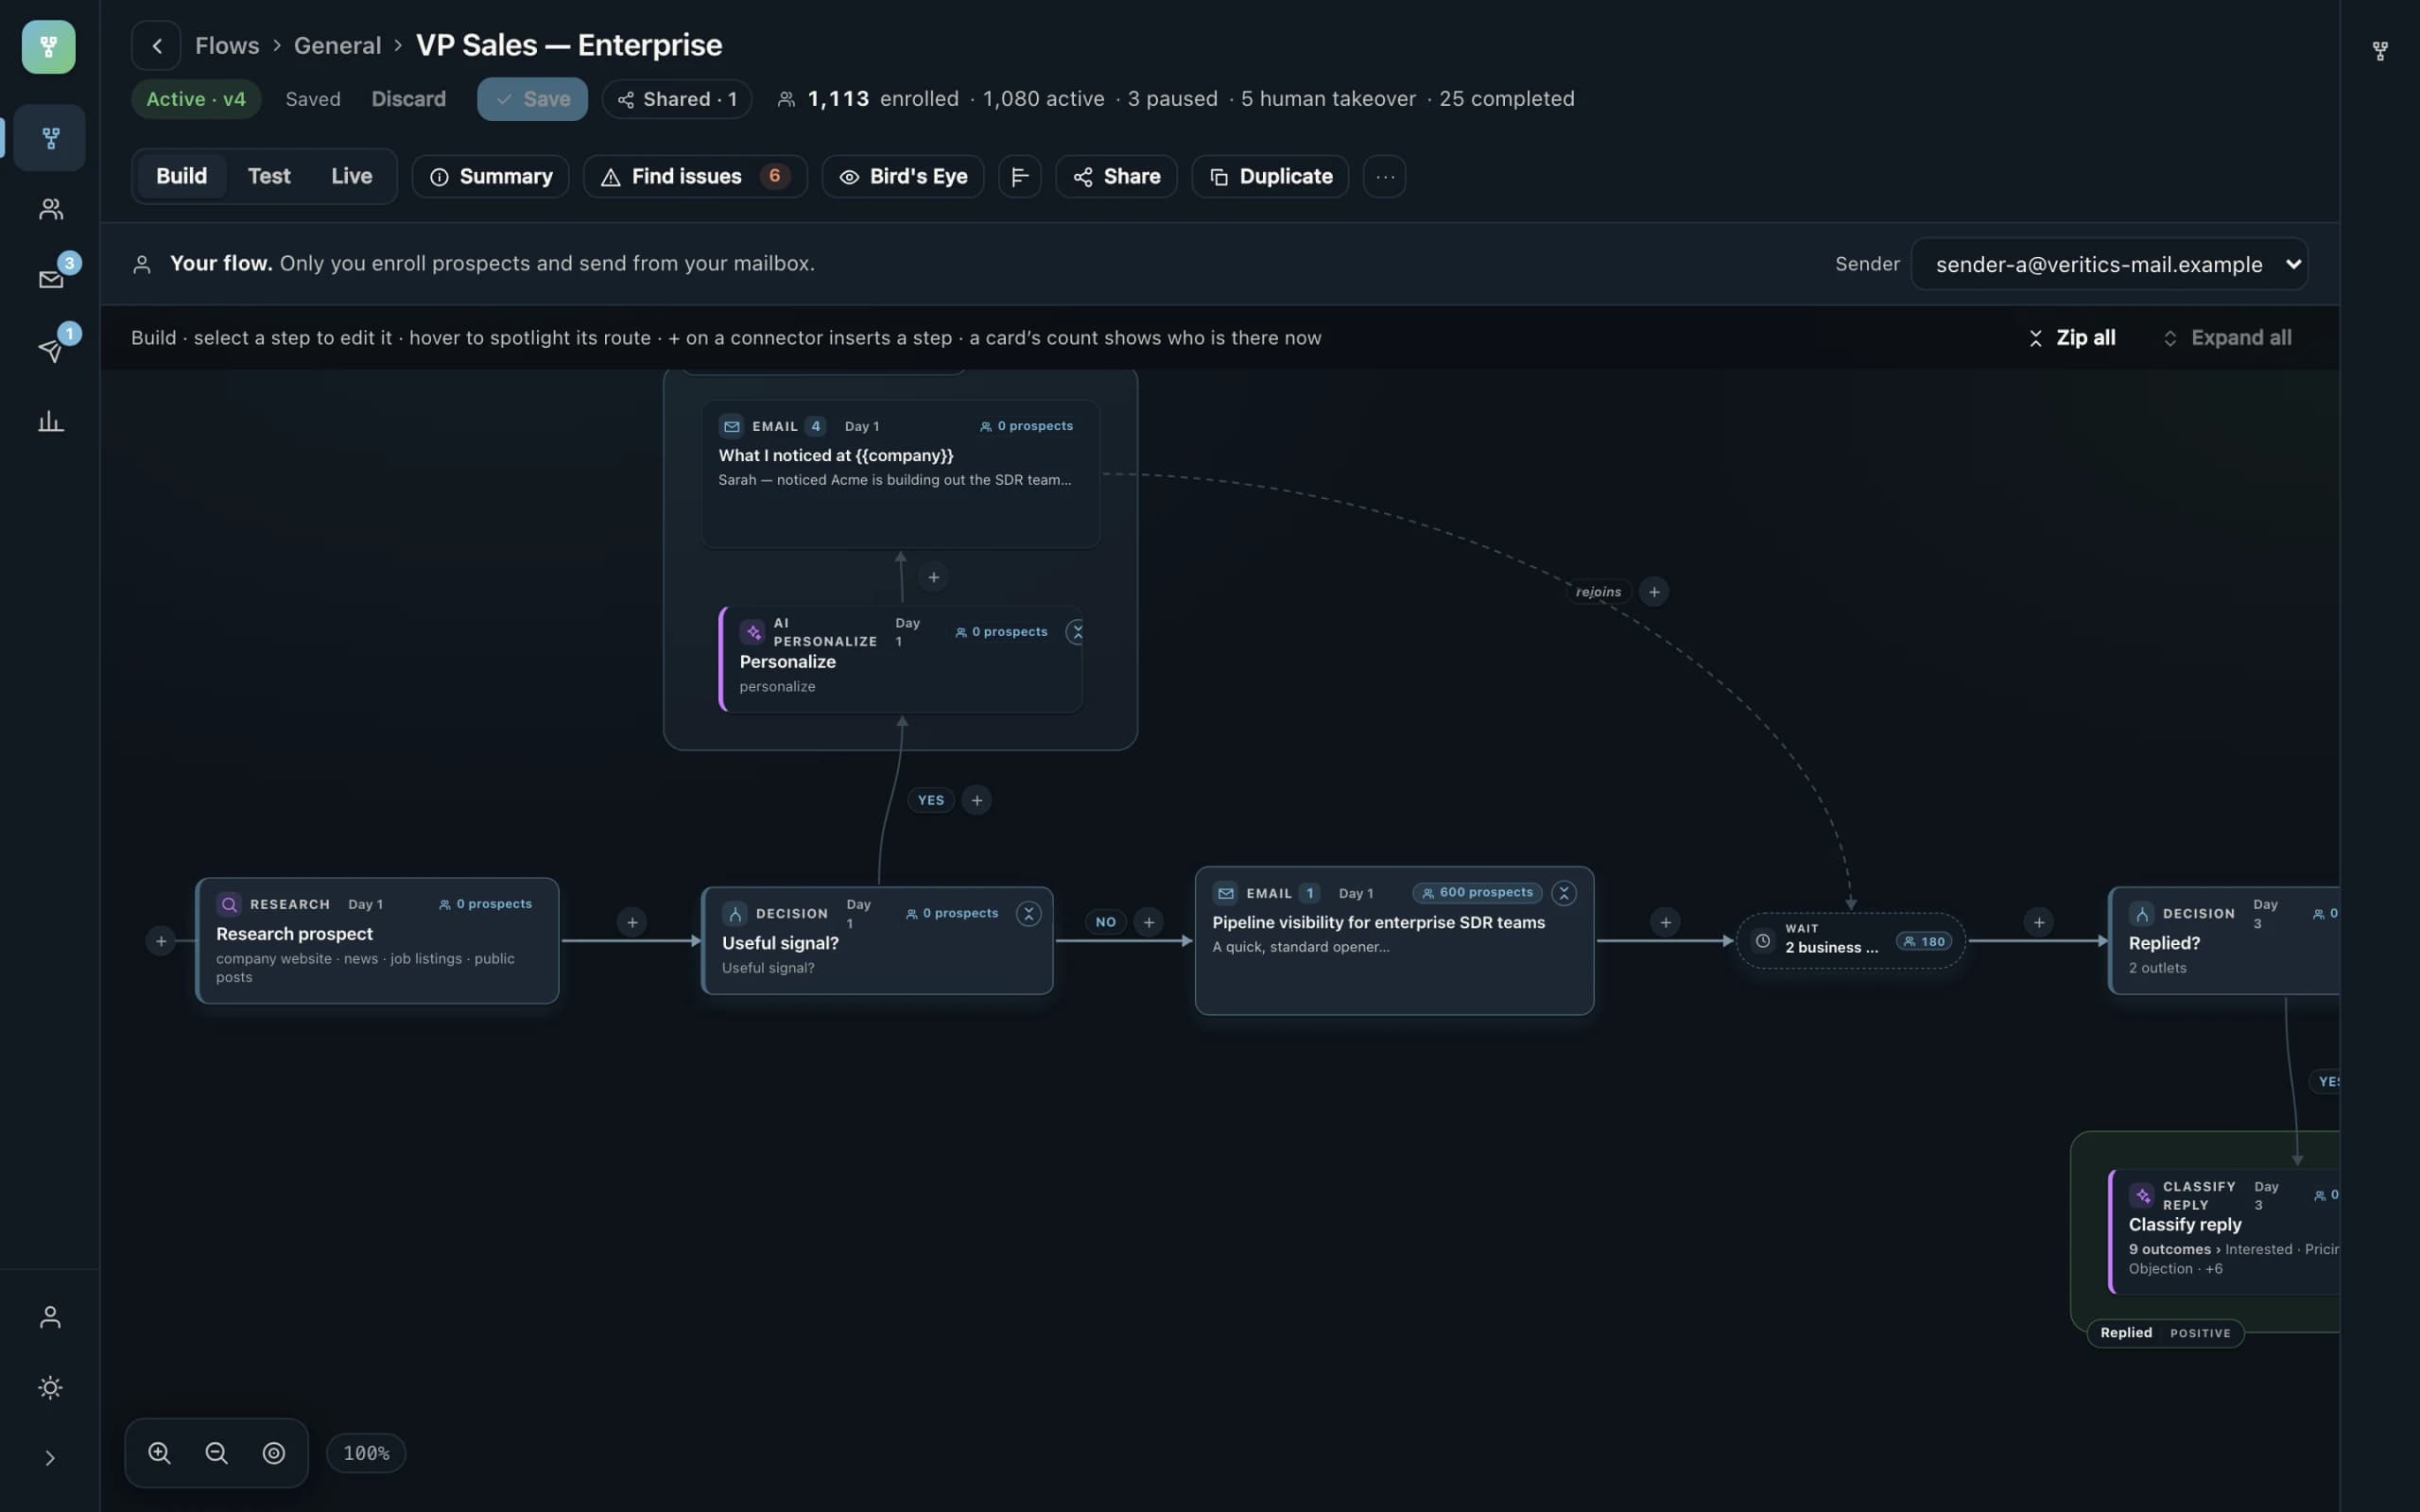Click the Summary button
Viewport: 2420px width, 1512px height.
tap(490, 176)
